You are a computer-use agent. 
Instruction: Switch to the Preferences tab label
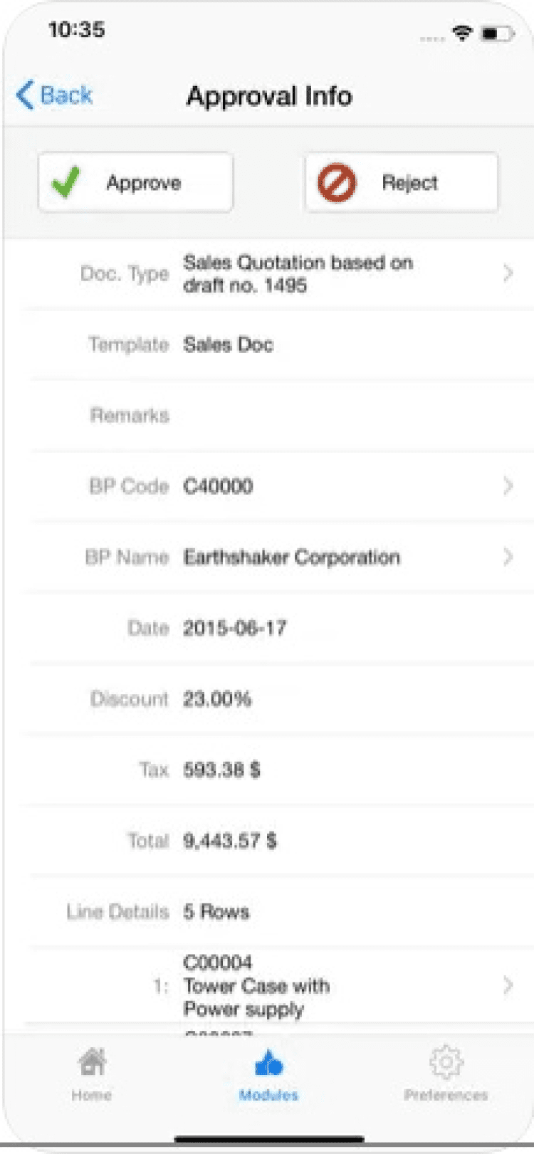pos(446,1095)
